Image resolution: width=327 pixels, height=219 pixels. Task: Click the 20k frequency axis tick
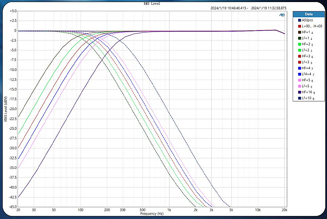[x=284, y=210]
